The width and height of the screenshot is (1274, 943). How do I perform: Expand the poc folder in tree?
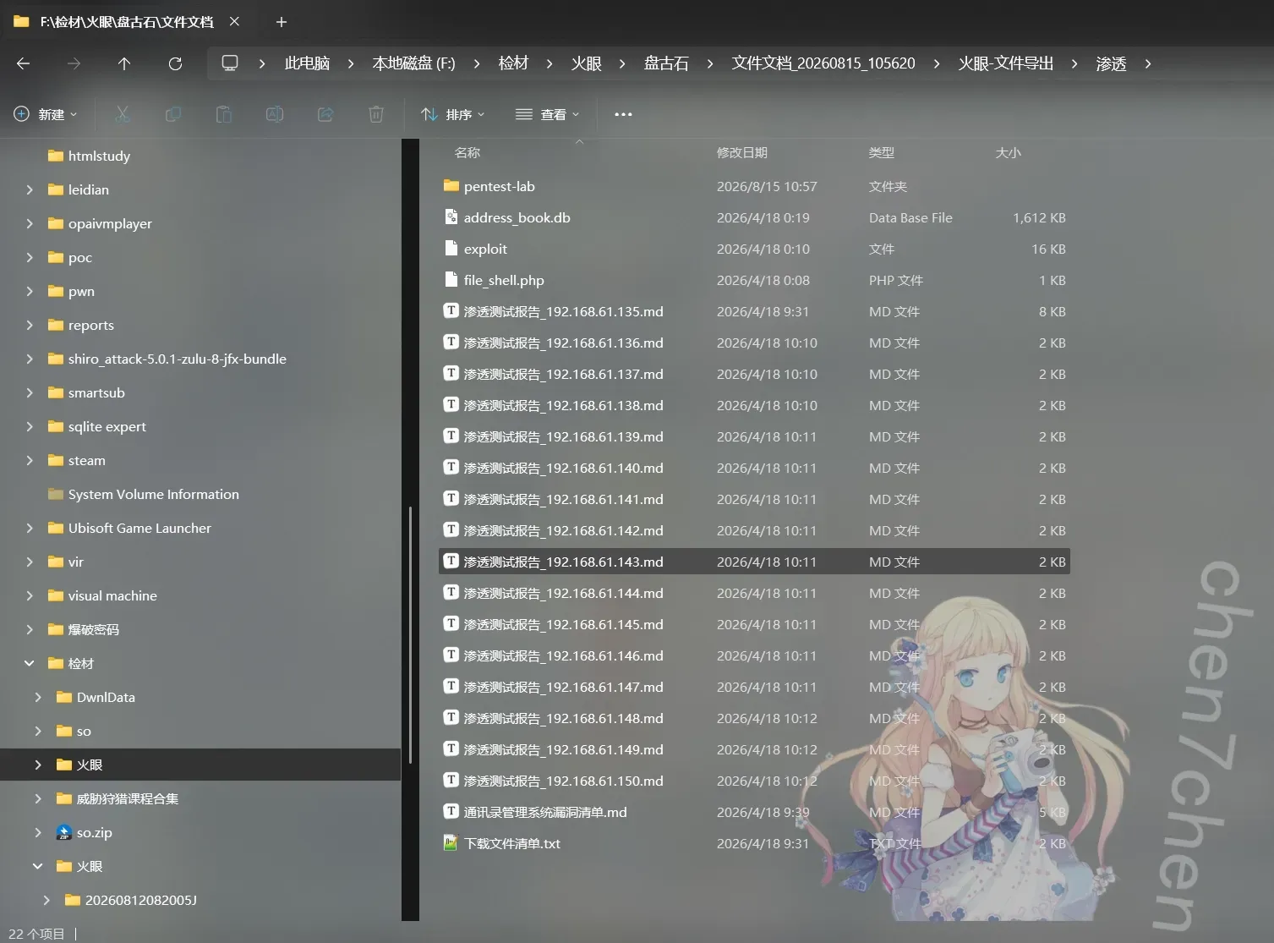coord(30,257)
